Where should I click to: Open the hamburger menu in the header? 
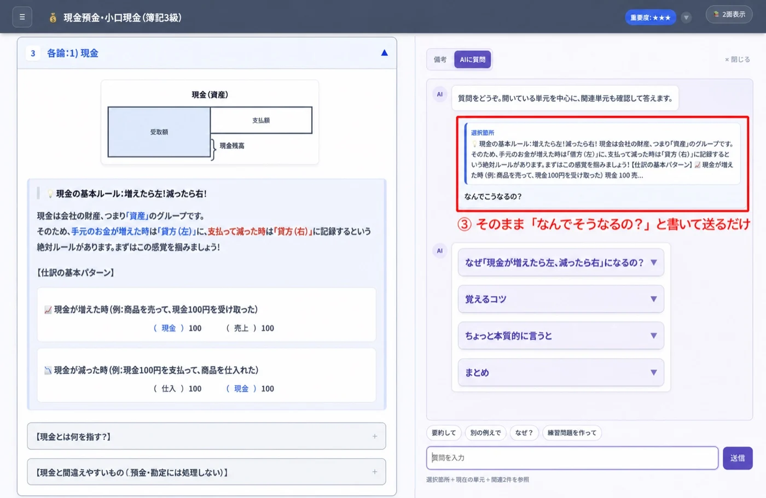(x=22, y=17)
